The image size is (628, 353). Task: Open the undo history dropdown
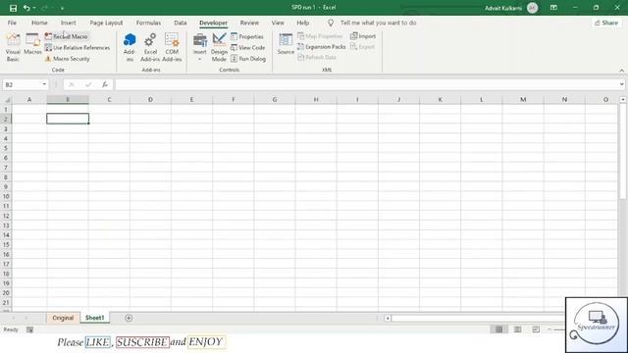click(34, 8)
